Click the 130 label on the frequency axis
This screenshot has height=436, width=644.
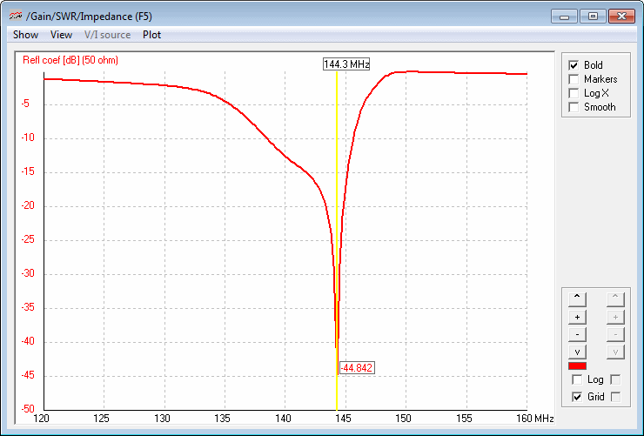(x=162, y=419)
